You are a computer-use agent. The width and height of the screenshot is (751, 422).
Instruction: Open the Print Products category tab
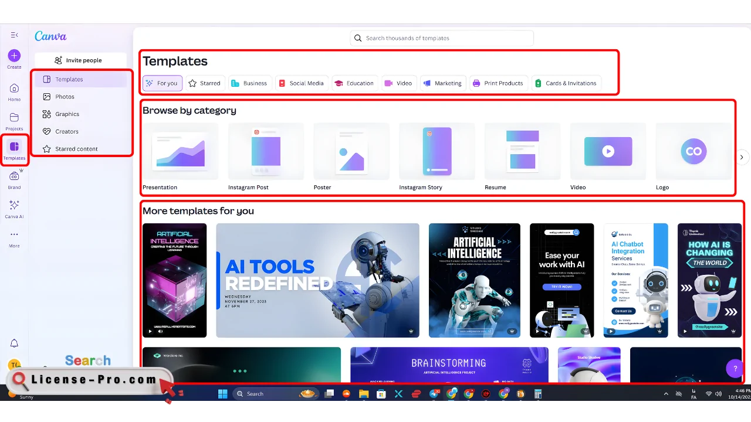coord(498,83)
